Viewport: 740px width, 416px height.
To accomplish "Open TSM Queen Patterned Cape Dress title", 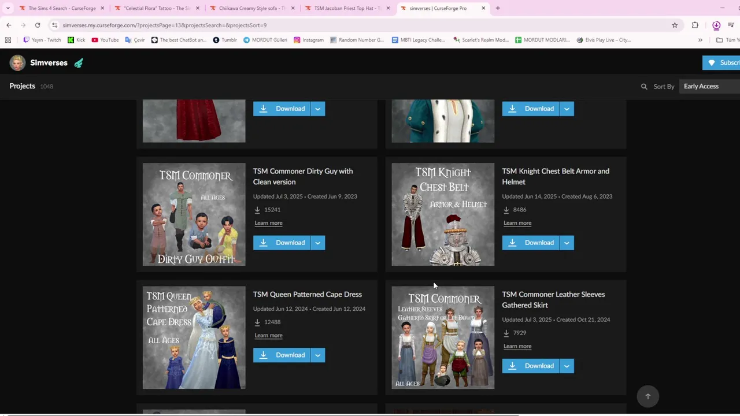I will point(307,294).
